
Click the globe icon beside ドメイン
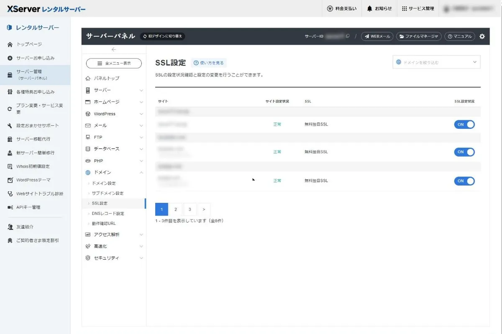pyautogui.click(x=88, y=172)
